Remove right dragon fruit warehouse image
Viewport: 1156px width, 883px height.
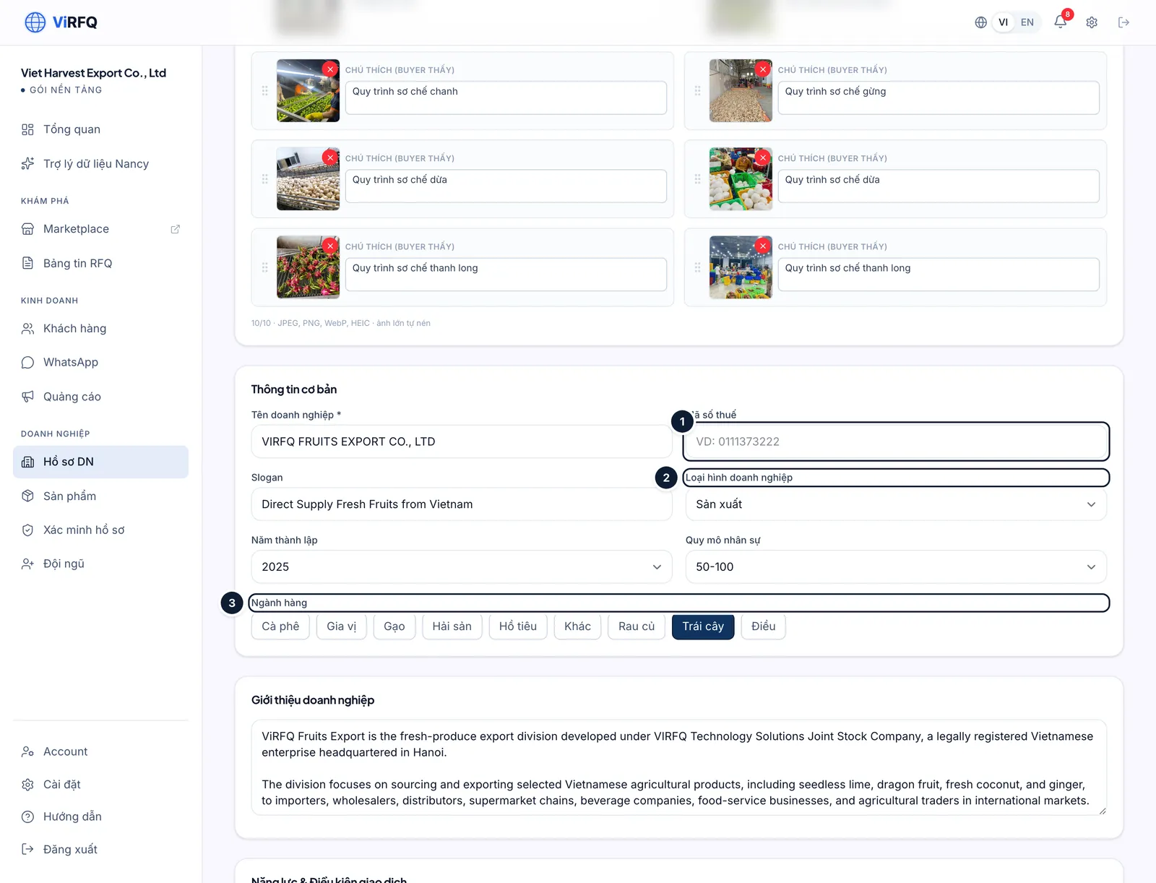[x=763, y=246]
